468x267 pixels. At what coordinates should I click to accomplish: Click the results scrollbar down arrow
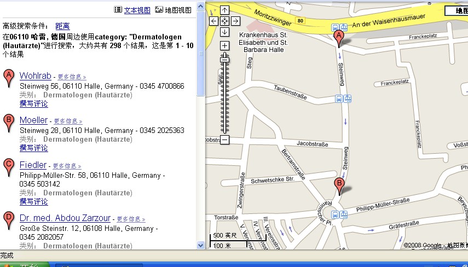(x=200, y=245)
